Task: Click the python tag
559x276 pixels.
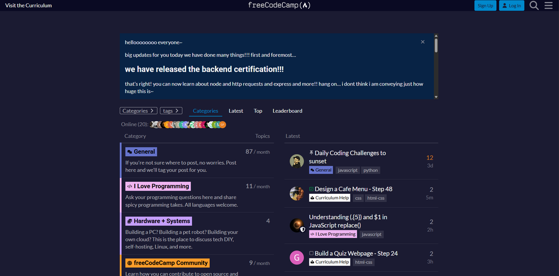Action: 371,170
